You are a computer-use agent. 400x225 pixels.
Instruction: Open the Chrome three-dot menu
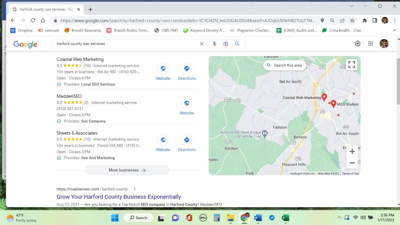395,20
